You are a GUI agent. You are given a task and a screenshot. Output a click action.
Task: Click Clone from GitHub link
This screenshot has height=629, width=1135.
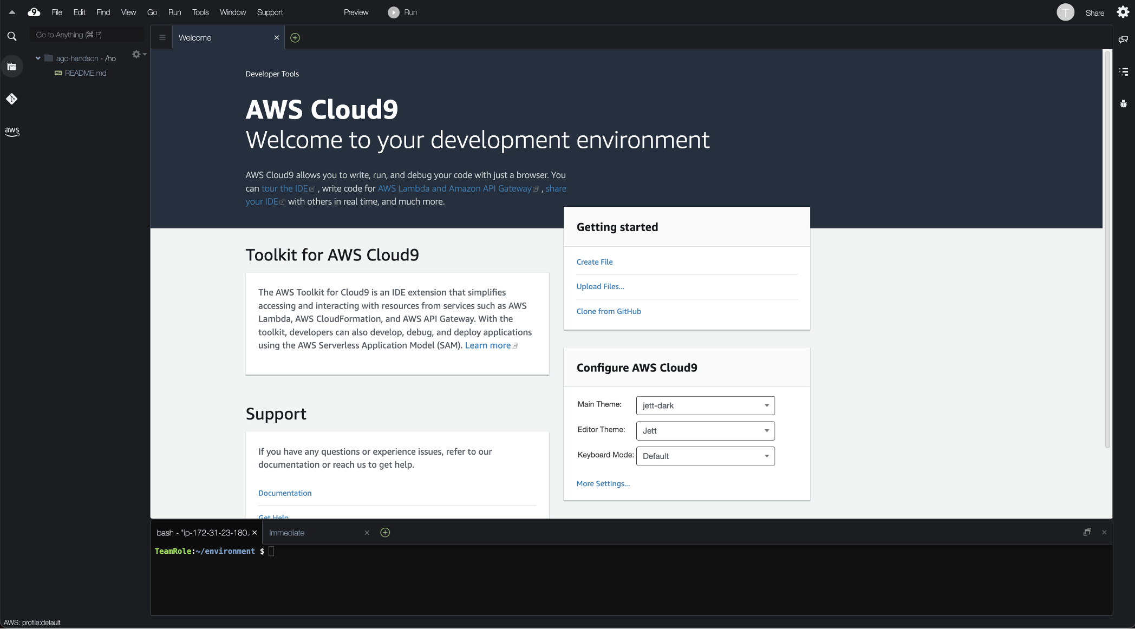click(609, 311)
